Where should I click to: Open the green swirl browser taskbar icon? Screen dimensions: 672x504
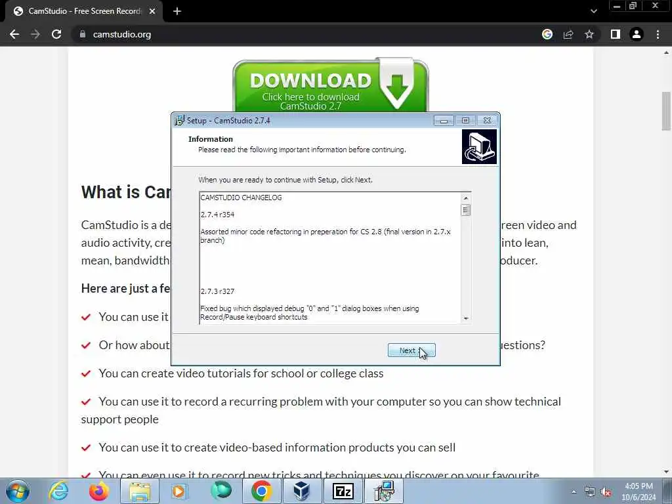(x=220, y=491)
